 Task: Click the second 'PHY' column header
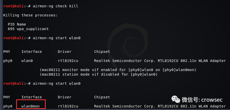pyautogui.click(x=7, y=97)
